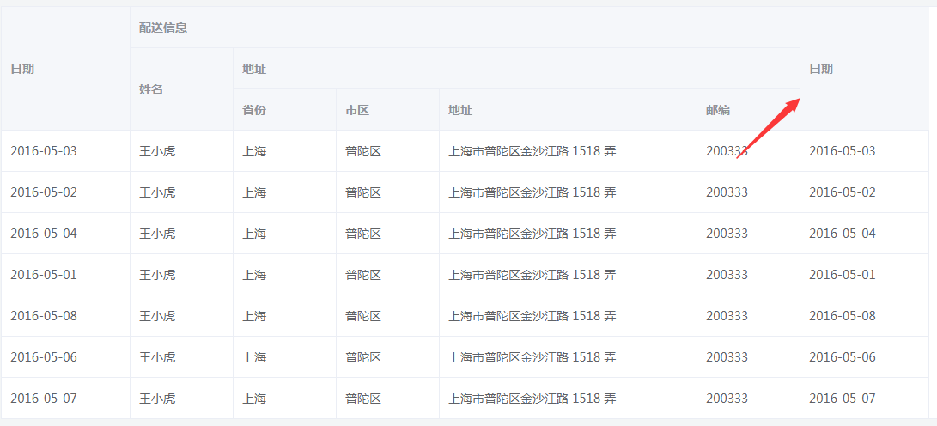
Task: Click the 金沙江路 address in 2016-05-04 row
Action: [x=532, y=234]
